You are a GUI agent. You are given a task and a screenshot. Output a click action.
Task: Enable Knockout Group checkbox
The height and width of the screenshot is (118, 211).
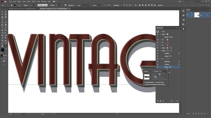(x=155, y=82)
